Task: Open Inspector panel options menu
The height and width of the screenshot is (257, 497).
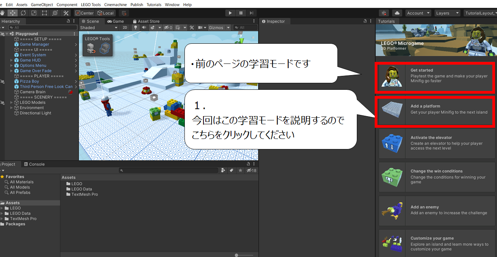Action: [x=370, y=21]
